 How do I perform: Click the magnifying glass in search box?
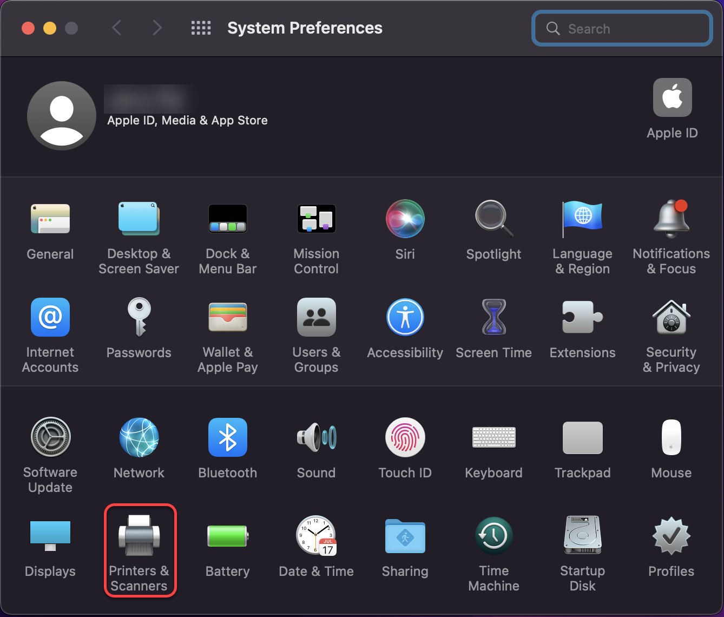click(x=553, y=29)
